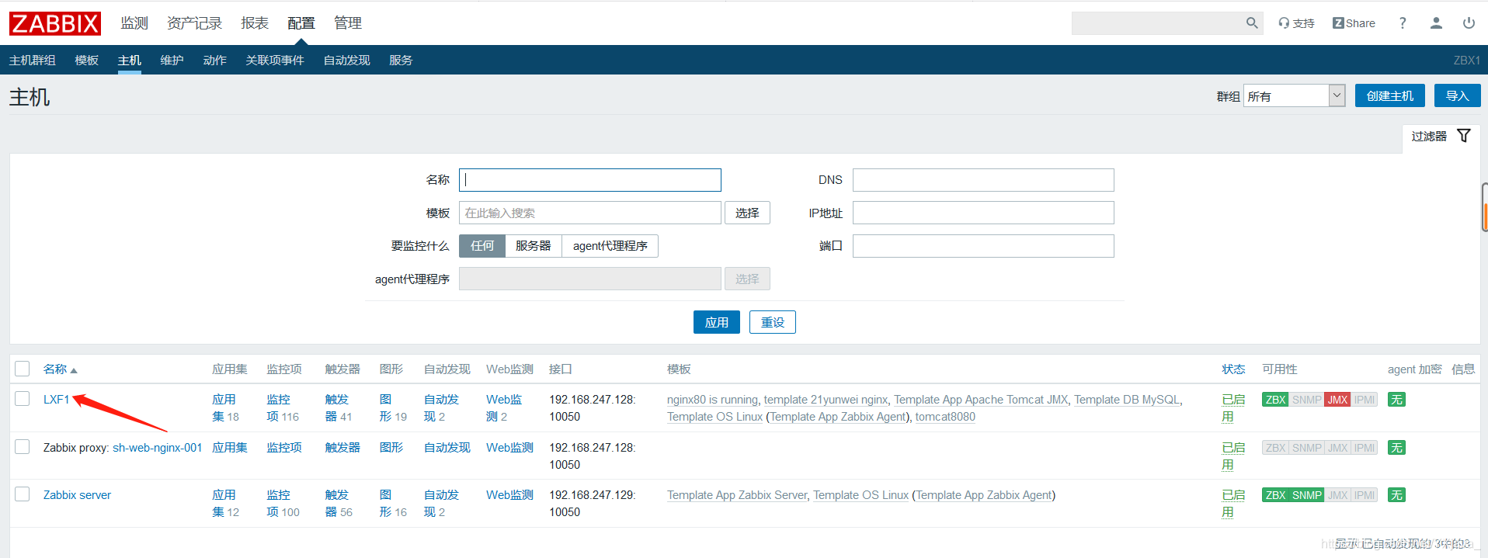The width and height of the screenshot is (1488, 558).
Task: Go to the 自动发现 submenu
Action: pos(347,61)
